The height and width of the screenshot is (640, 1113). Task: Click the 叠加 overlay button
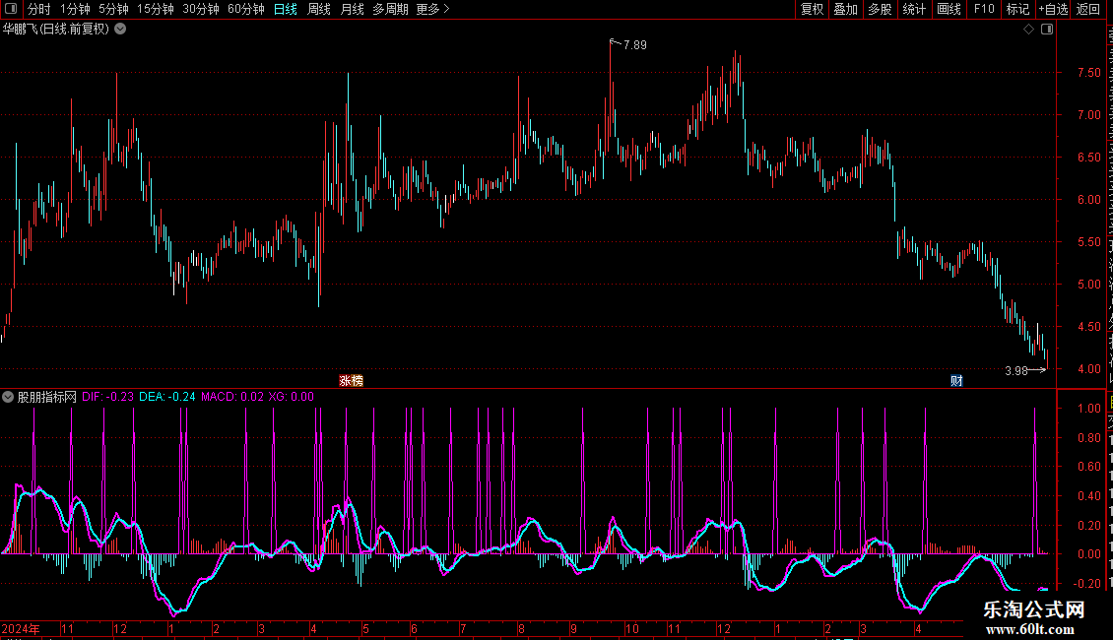[x=846, y=9]
